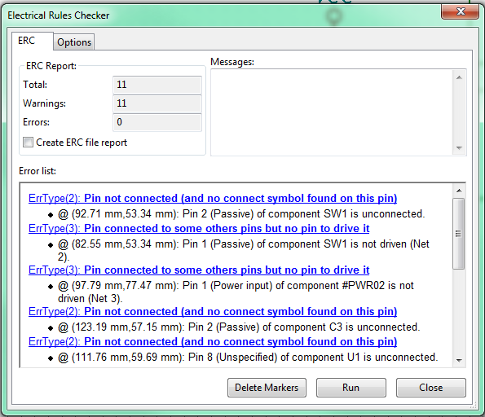This screenshot has height=417, width=485.
Task: Run the electrical rules check
Action: 351,388
